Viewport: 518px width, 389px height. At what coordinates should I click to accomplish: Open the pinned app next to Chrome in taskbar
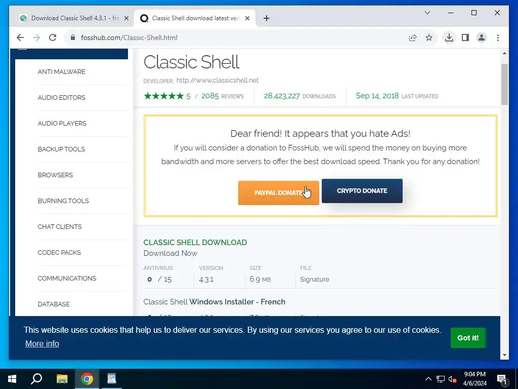pyautogui.click(x=112, y=379)
